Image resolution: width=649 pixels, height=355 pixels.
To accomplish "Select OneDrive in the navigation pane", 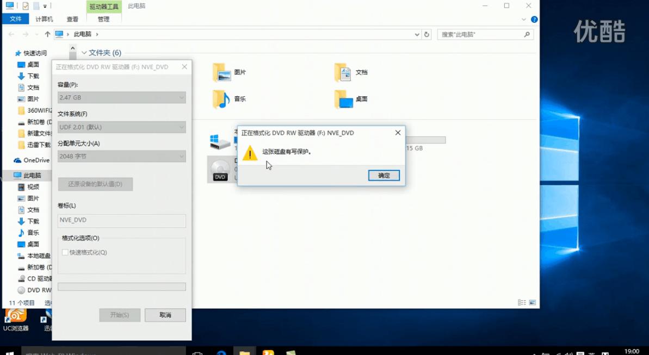I will click(32, 160).
